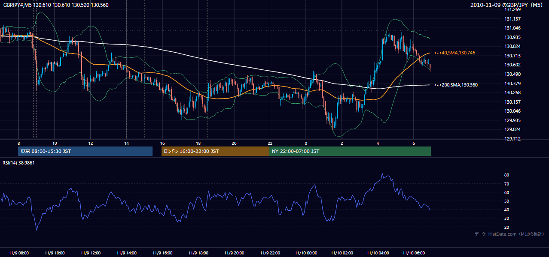
Task: Click the 11/9 18:00 bottom time label
Action: pos(198,253)
